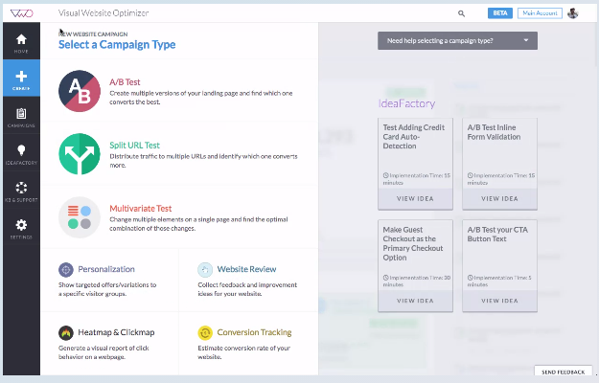The image size is (599, 383).
Task: Choose Conversion Tracking title
Action: pos(254,332)
